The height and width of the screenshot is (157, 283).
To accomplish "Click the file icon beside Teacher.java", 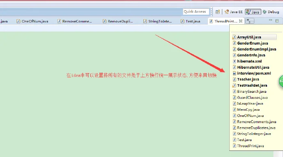I will 234,79.
